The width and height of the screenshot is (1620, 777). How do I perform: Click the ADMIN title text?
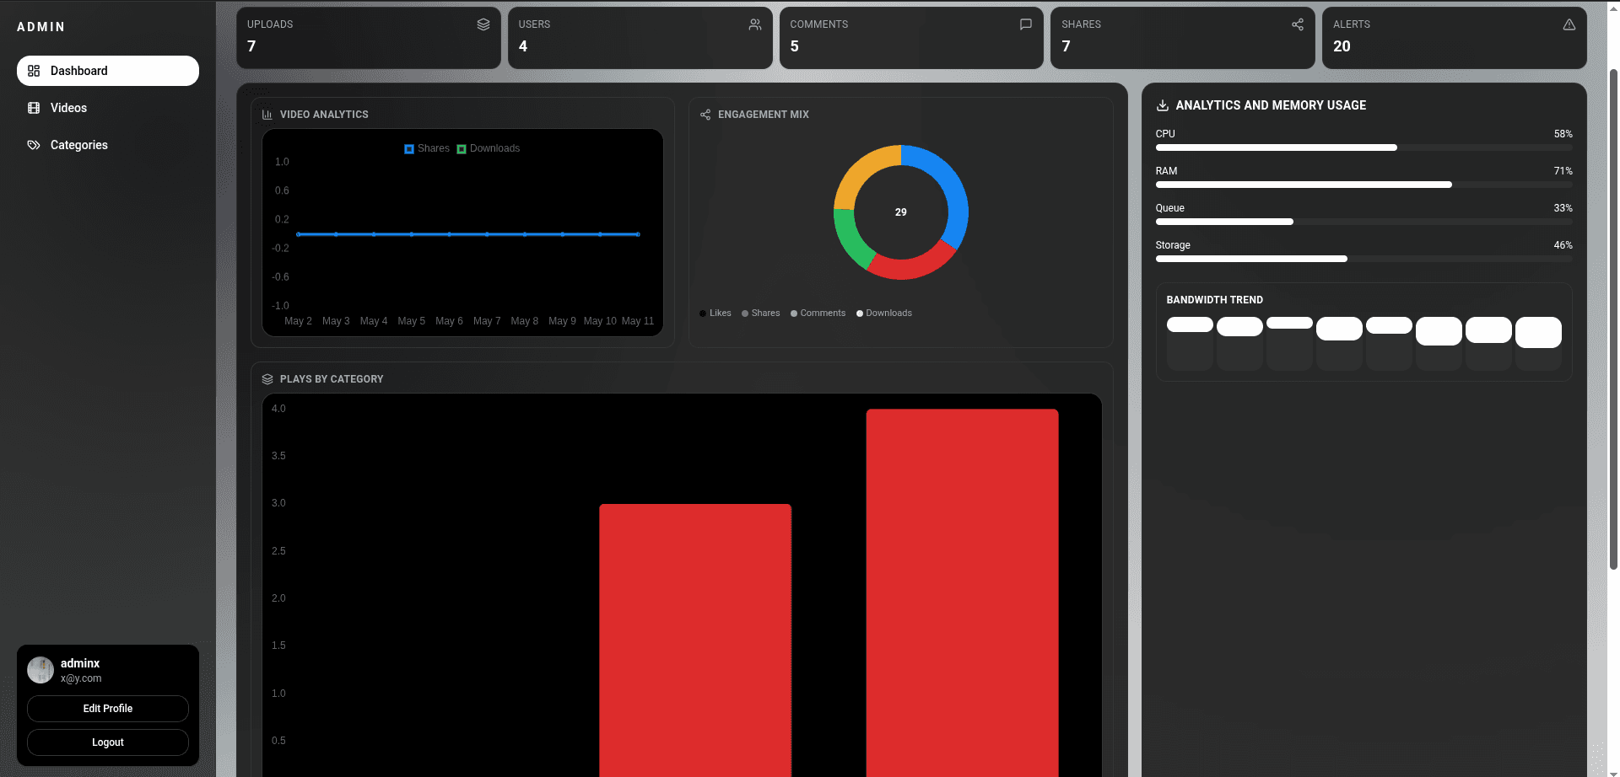tap(41, 27)
